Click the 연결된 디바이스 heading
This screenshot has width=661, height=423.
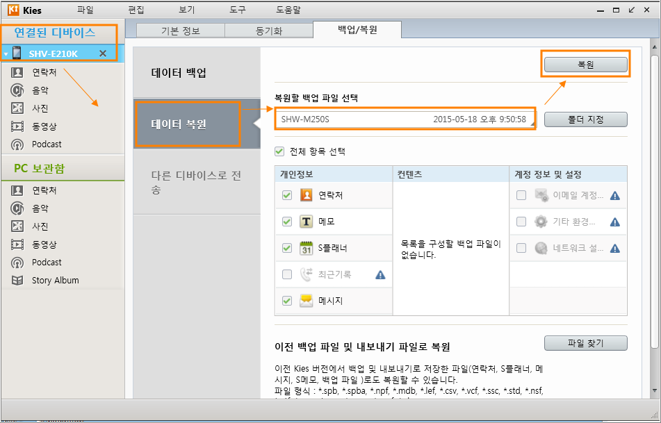click(55, 32)
